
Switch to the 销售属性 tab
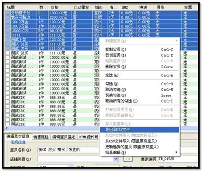tap(41, 137)
